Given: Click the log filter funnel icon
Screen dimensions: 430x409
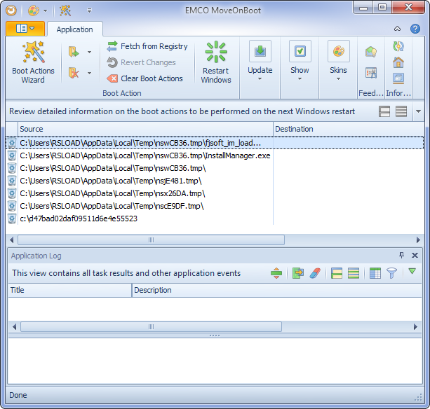Looking at the screenshot, I should [391, 273].
